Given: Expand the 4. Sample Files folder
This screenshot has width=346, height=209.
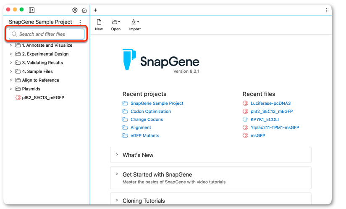Looking at the screenshot, I should [x=11, y=71].
